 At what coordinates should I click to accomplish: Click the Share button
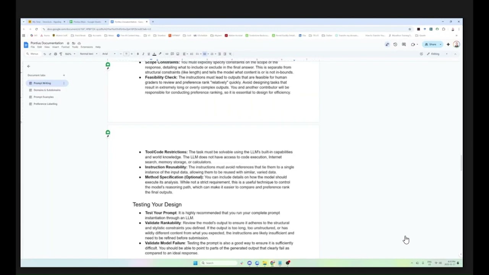(431, 44)
